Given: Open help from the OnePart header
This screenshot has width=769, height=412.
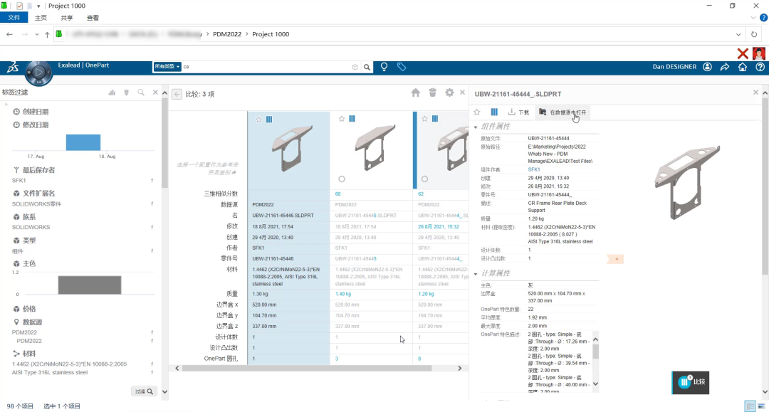Looking at the screenshot, I should (x=760, y=67).
